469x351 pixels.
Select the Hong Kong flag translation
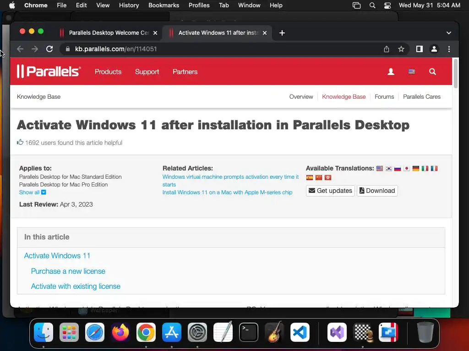point(328,178)
